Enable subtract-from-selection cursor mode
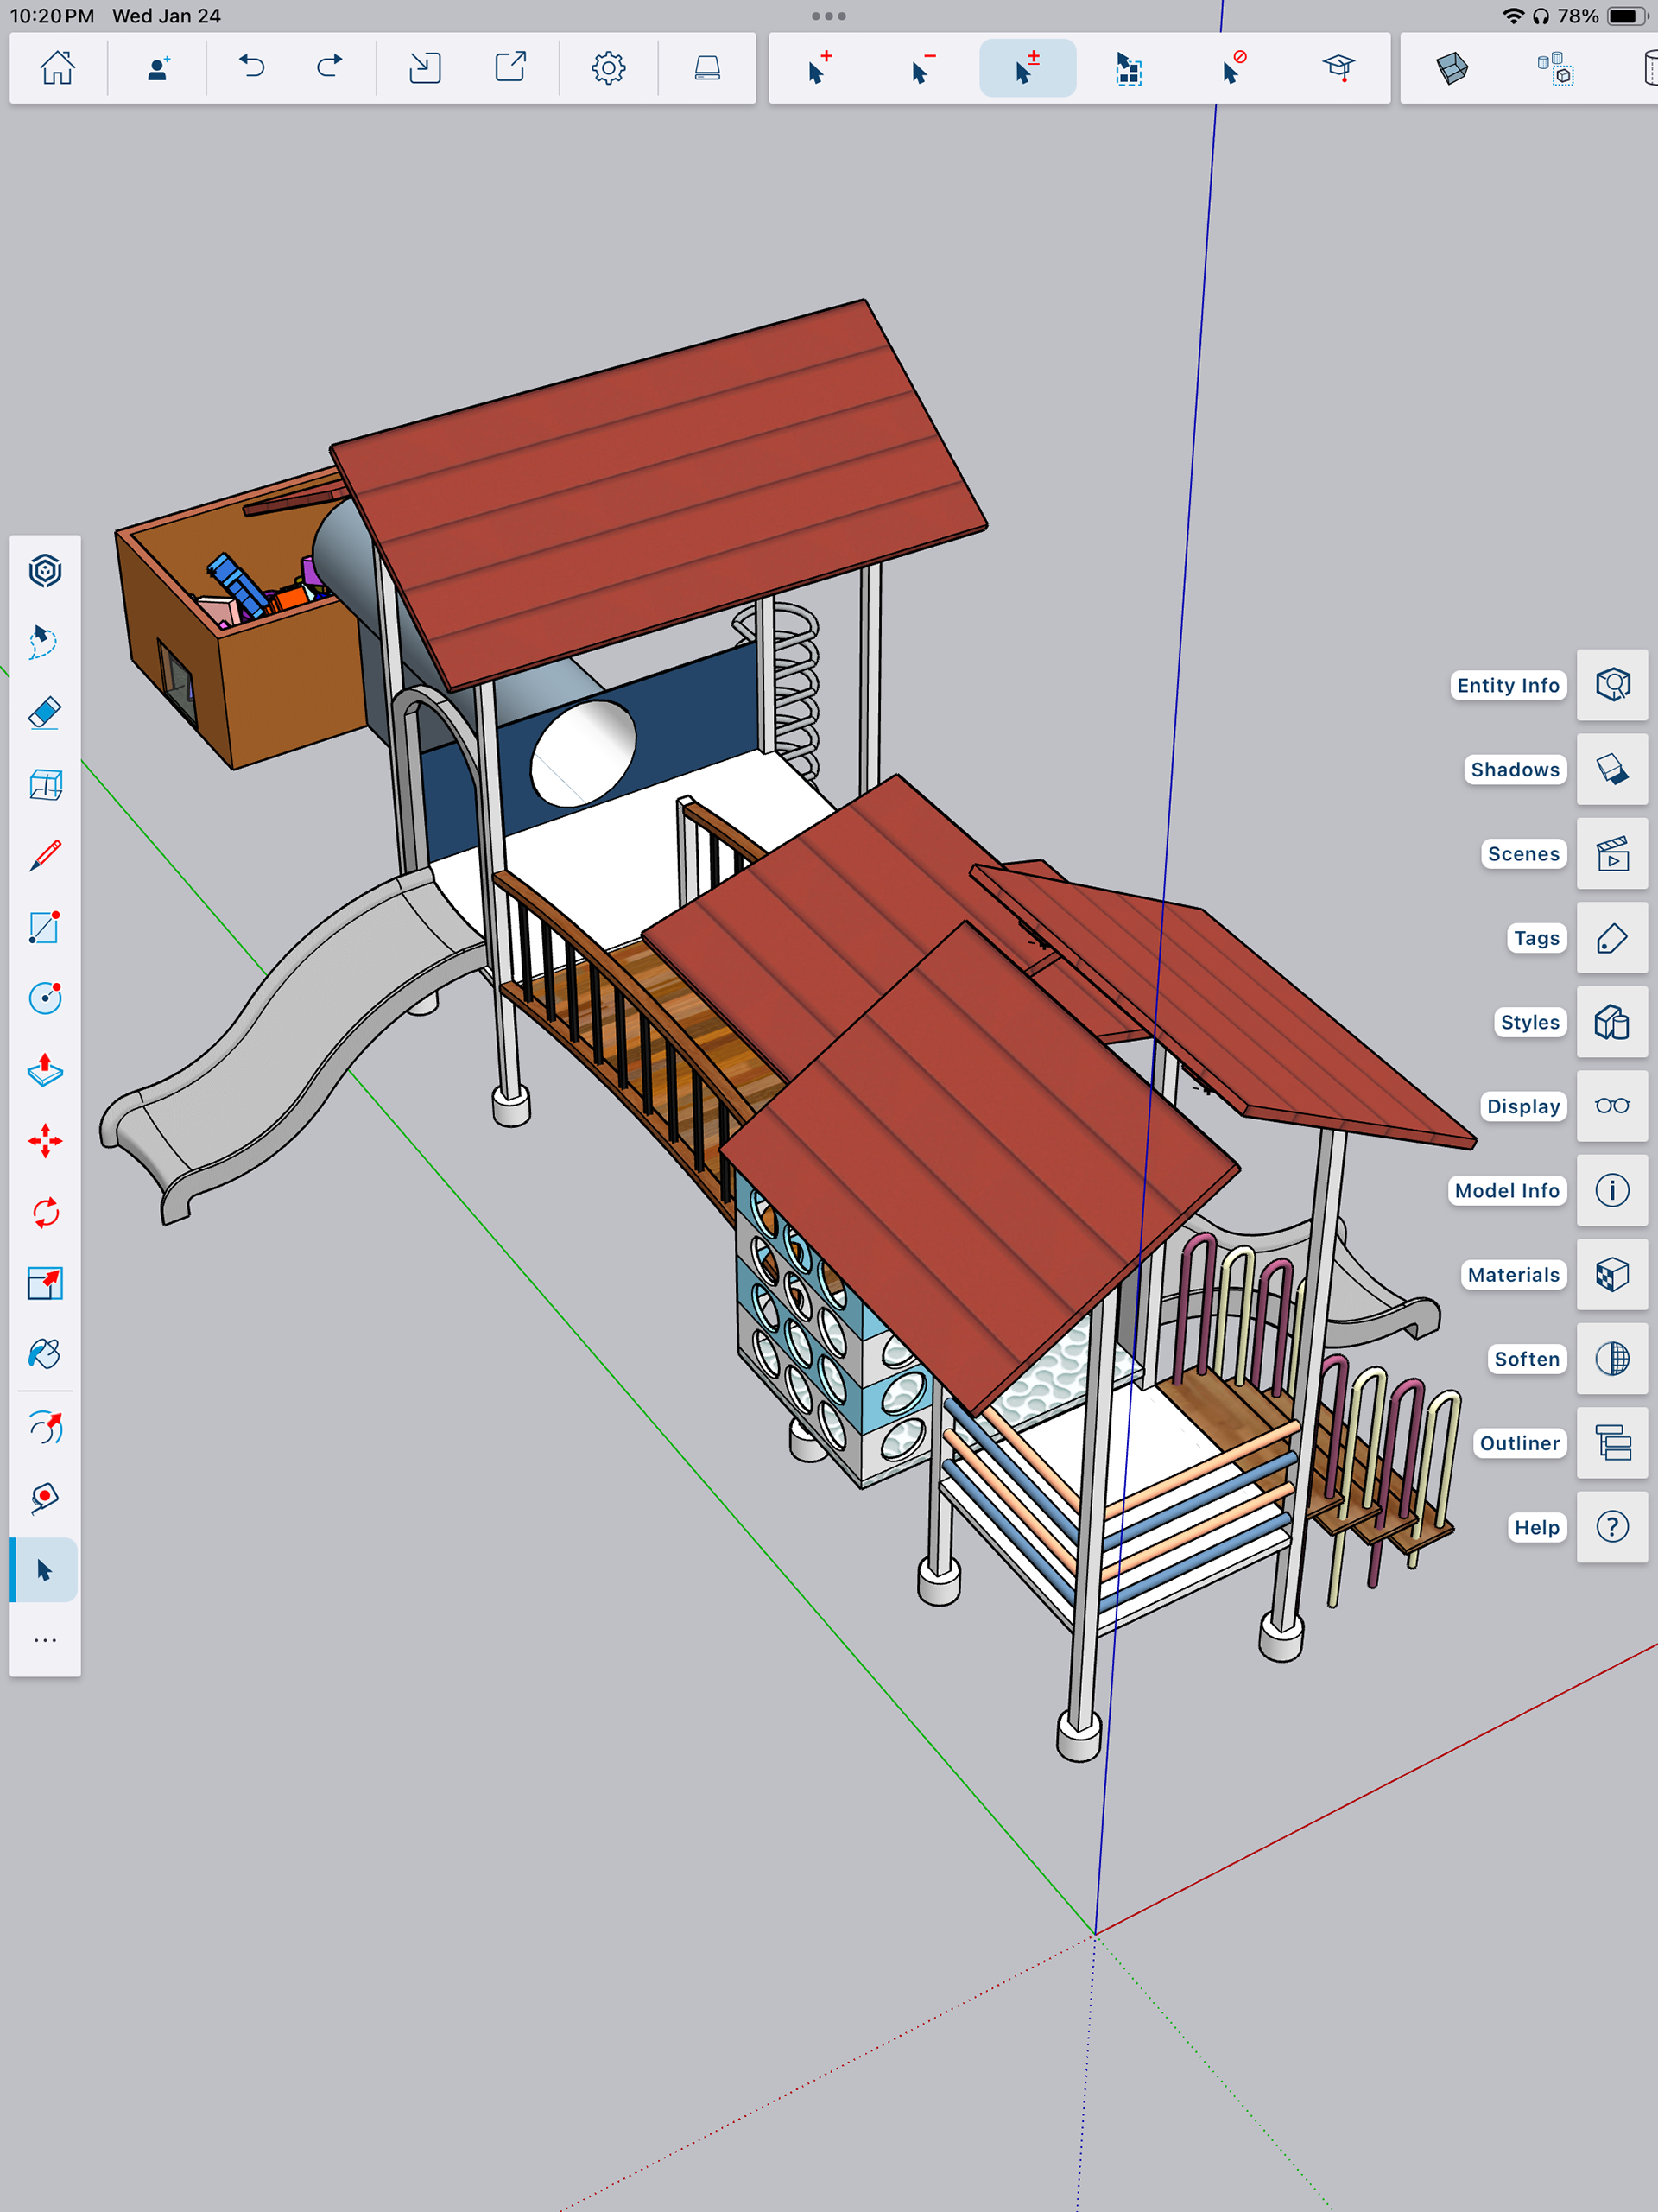Viewport: 1658px width, 2212px height. coord(922,68)
